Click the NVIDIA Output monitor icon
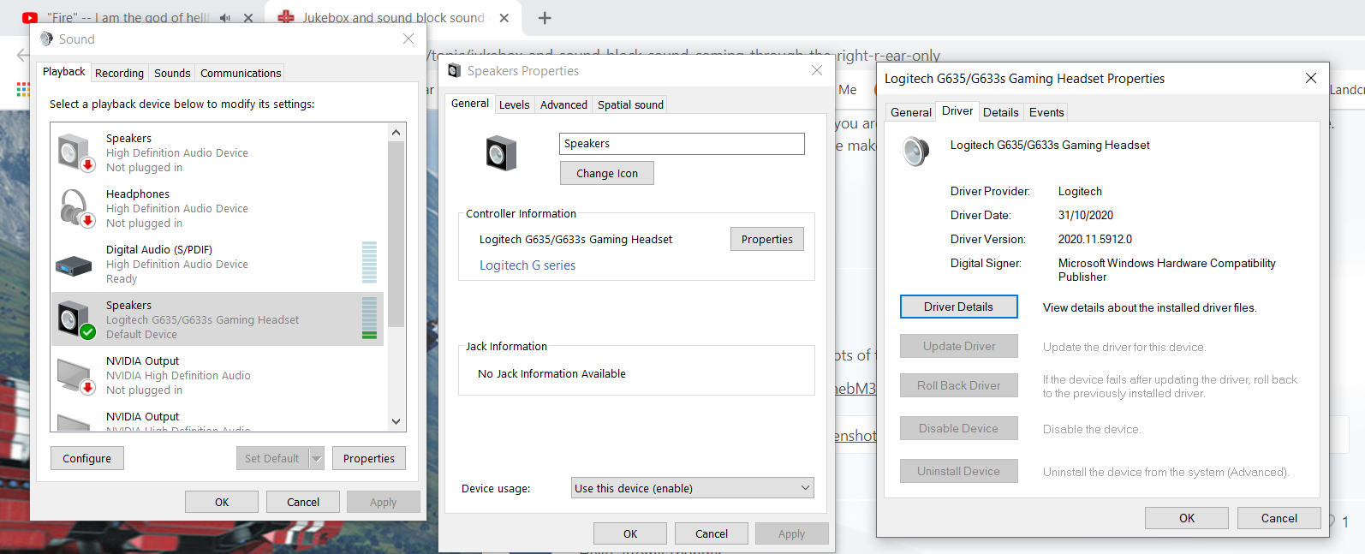The image size is (1365, 554). click(75, 376)
